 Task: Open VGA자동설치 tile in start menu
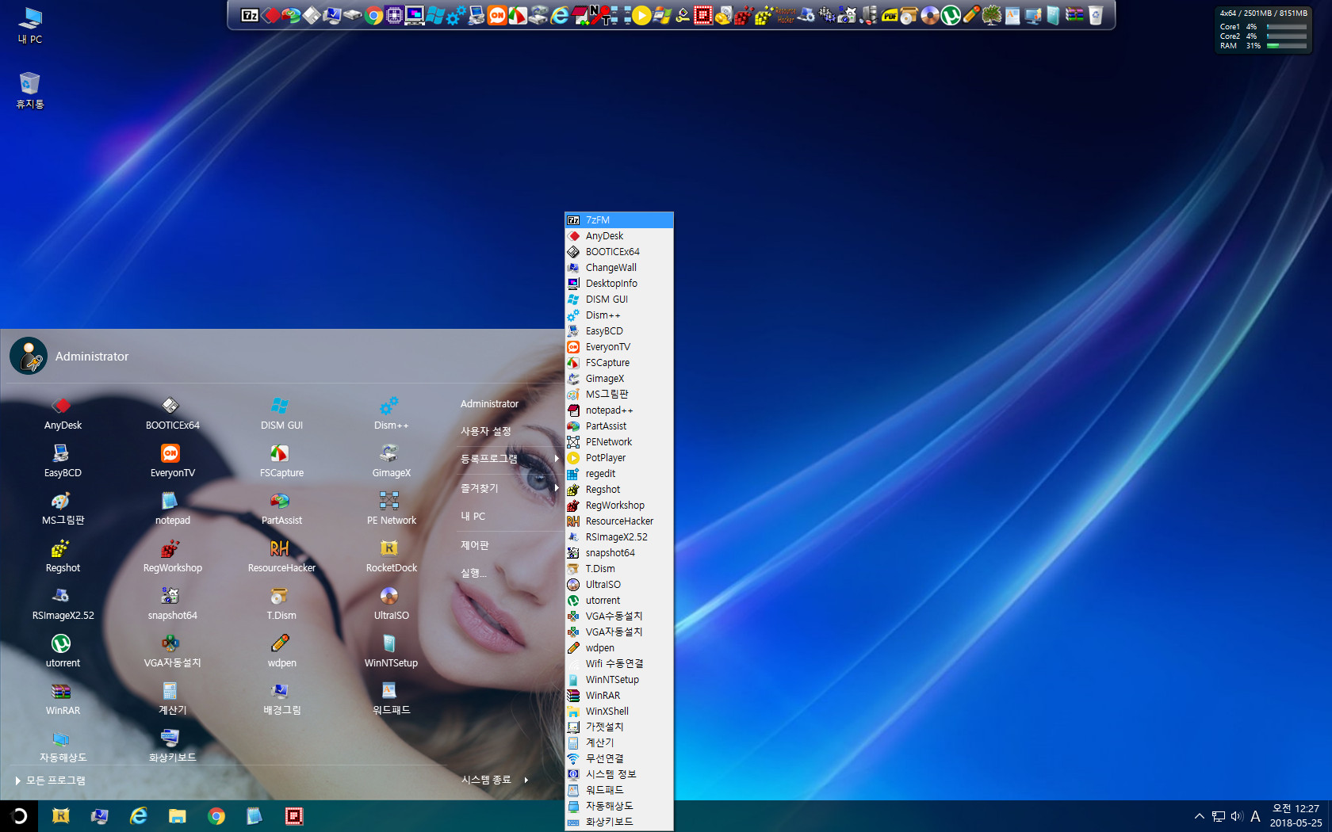tap(172, 651)
